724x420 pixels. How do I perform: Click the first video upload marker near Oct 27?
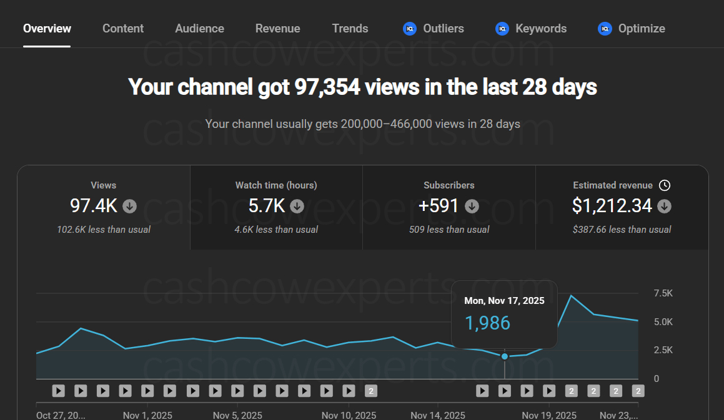point(58,391)
